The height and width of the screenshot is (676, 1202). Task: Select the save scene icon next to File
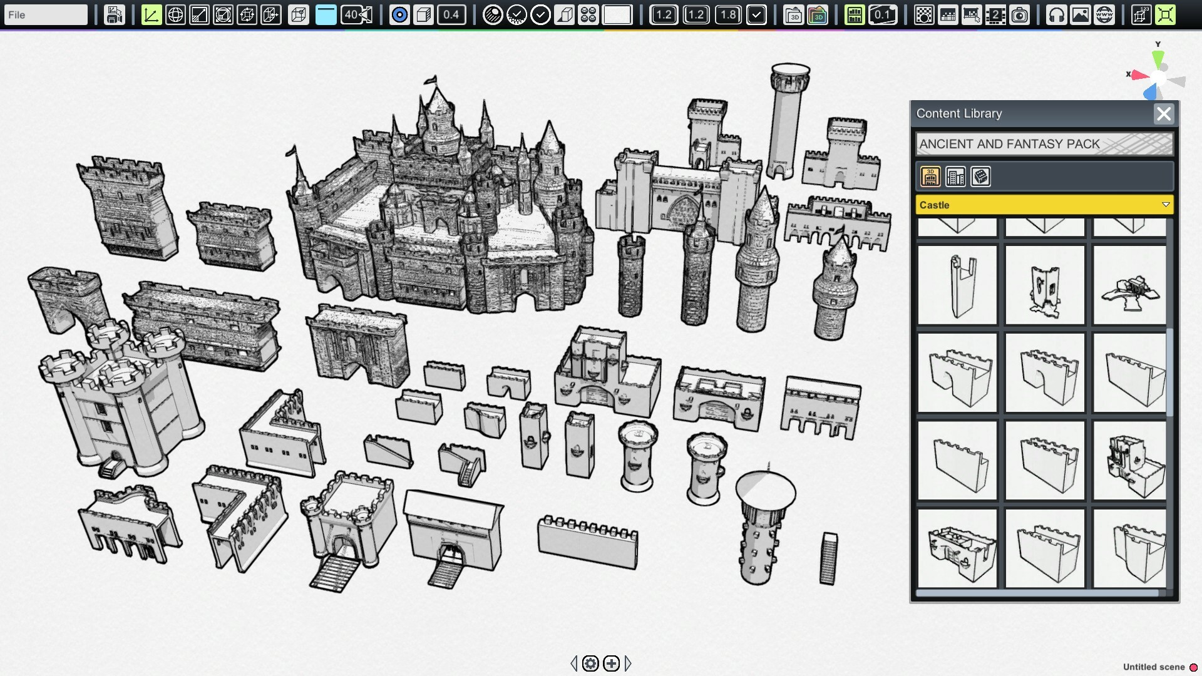(x=114, y=14)
